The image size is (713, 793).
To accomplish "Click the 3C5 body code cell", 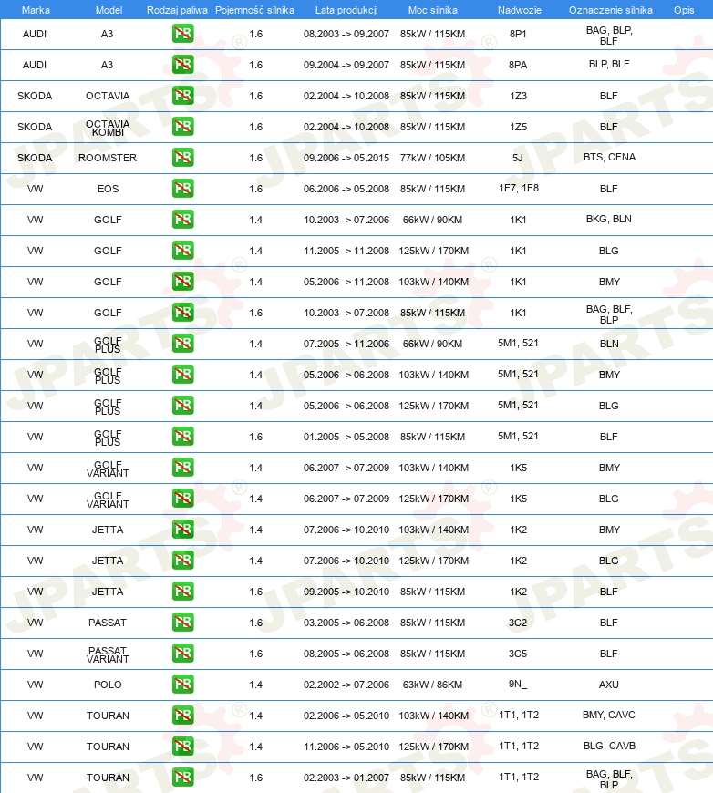I will pos(518,654).
